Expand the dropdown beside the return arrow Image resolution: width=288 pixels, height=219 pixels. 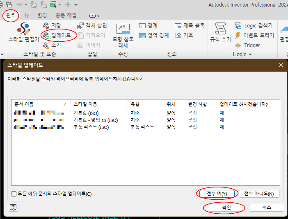pos(26,5)
